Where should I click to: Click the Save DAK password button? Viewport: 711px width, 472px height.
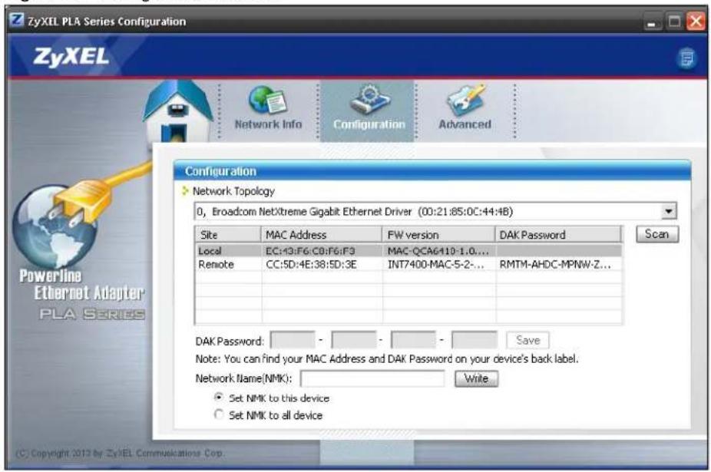(527, 340)
